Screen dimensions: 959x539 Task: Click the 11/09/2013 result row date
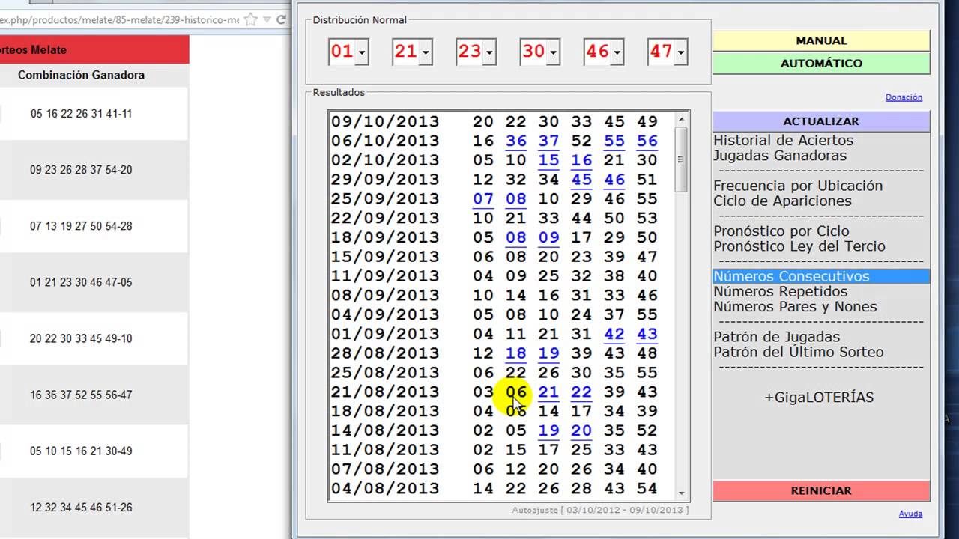point(385,276)
